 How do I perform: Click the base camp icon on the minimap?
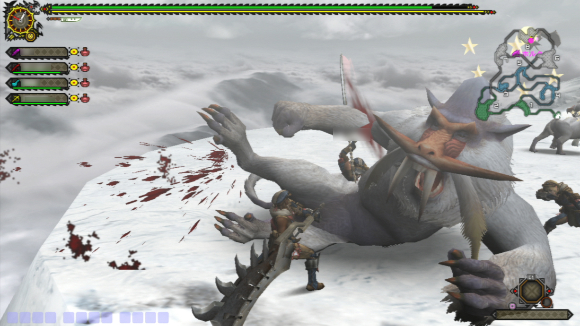pos(558,115)
